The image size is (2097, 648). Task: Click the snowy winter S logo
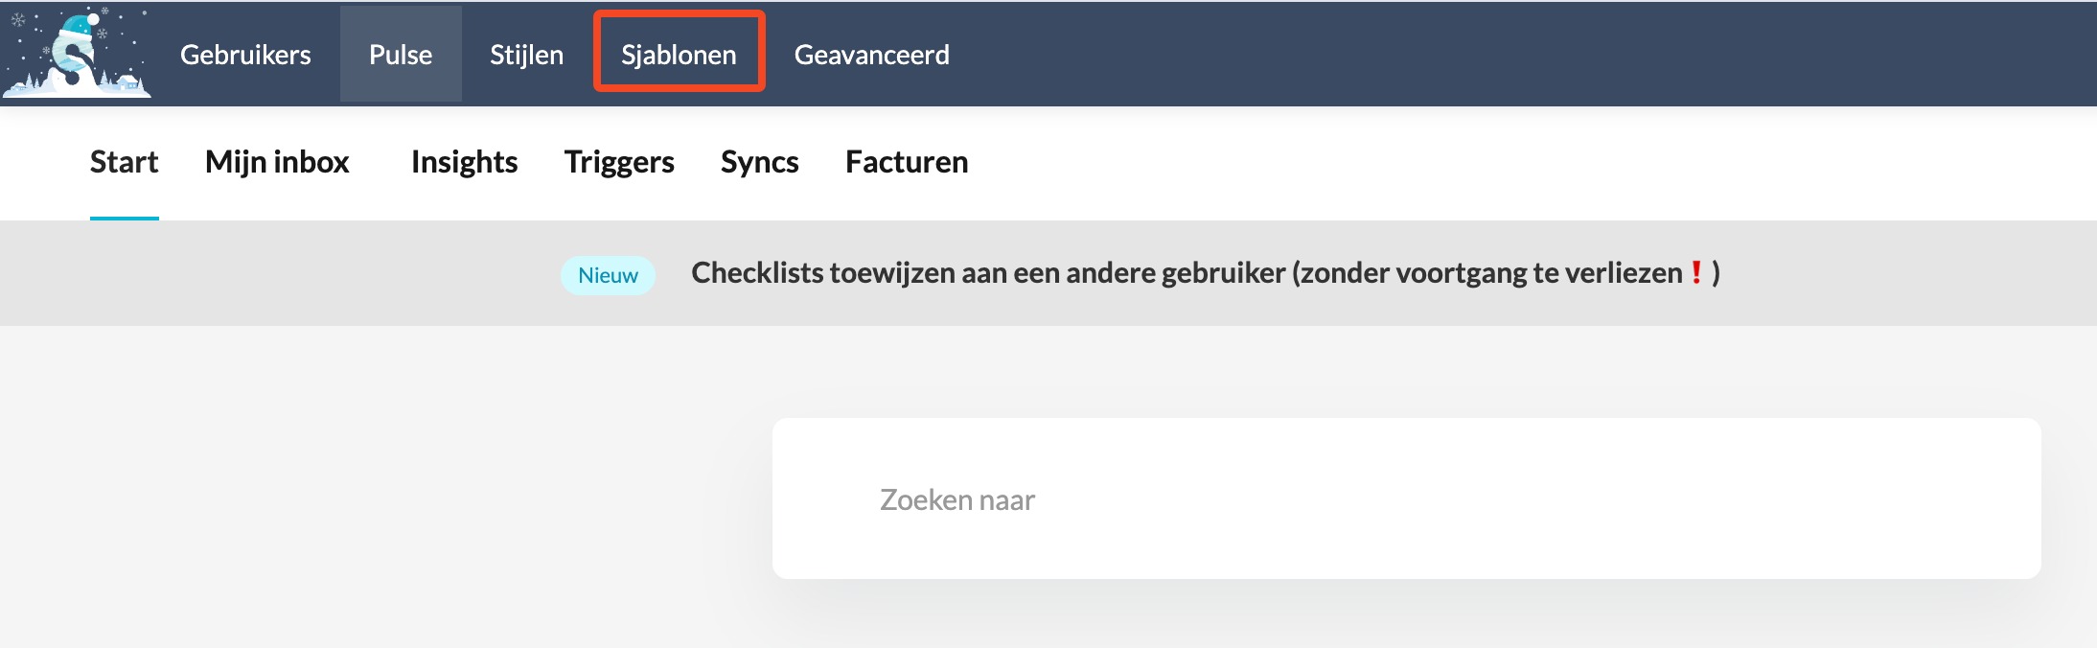[x=77, y=54]
